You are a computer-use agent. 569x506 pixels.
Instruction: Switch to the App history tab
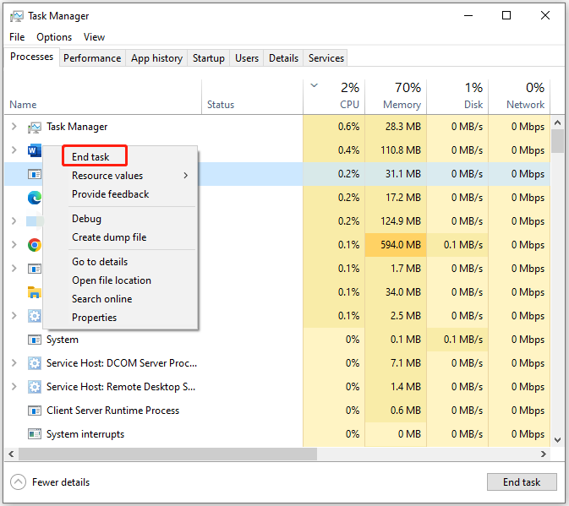coord(156,58)
